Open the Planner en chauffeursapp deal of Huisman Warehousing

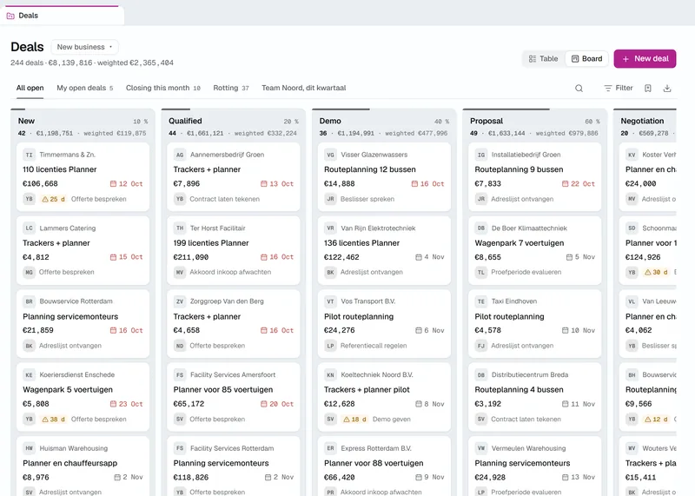point(70,463)
